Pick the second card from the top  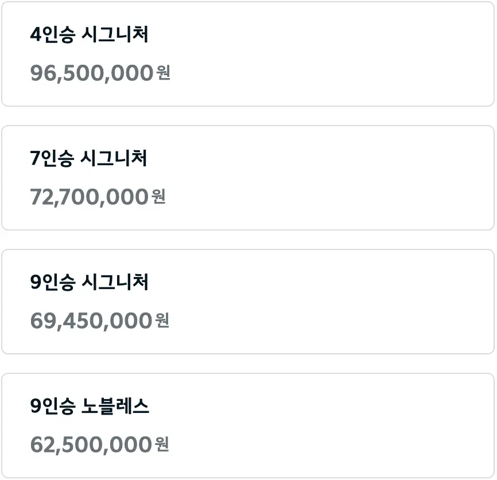(x=248, y=177)
